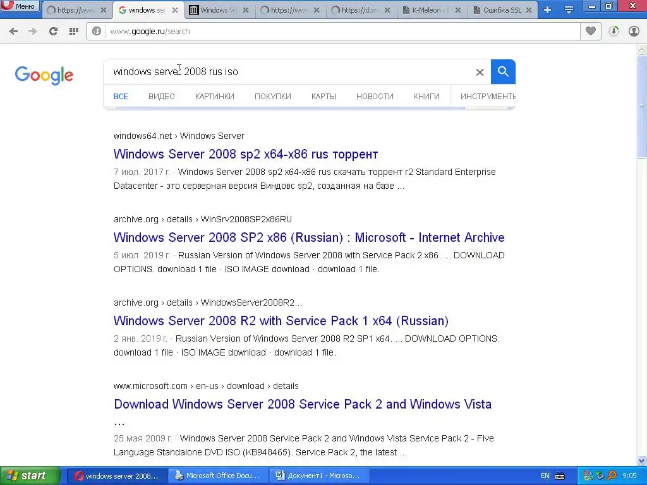Click archive.org › details › WinSrv2008SP2x86RU breadcrumb
Image resolution: width=647 pixels, height=485 pixels.
[x=203, y=219]
